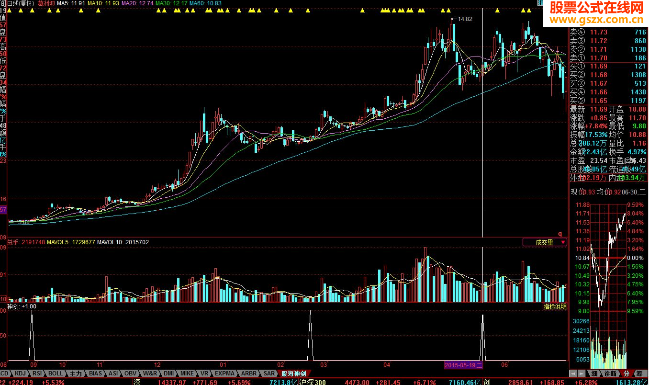Viewport: 649px width, 385px height.
Task: Open the SAR indicator tab
Action: pyautogui.click(x=269, y=373)
